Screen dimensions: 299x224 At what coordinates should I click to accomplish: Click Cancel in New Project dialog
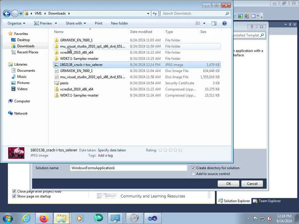point(252,184)
